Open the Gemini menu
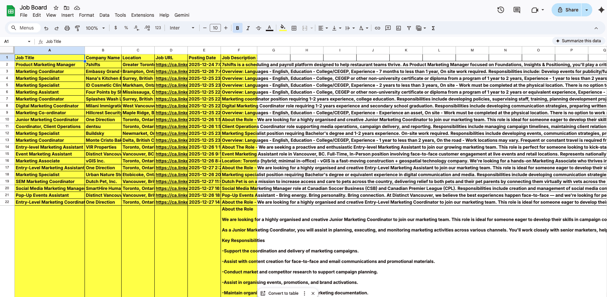The height and width of the screenshot is (297, 607). tap(182, 15)
